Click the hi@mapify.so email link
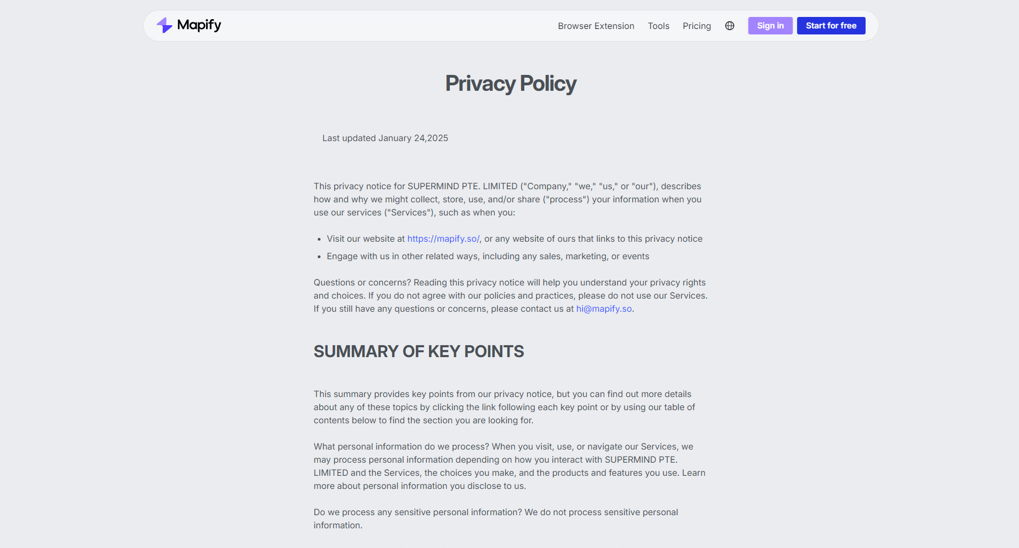 pyautogui.click(x=604, y=309)
